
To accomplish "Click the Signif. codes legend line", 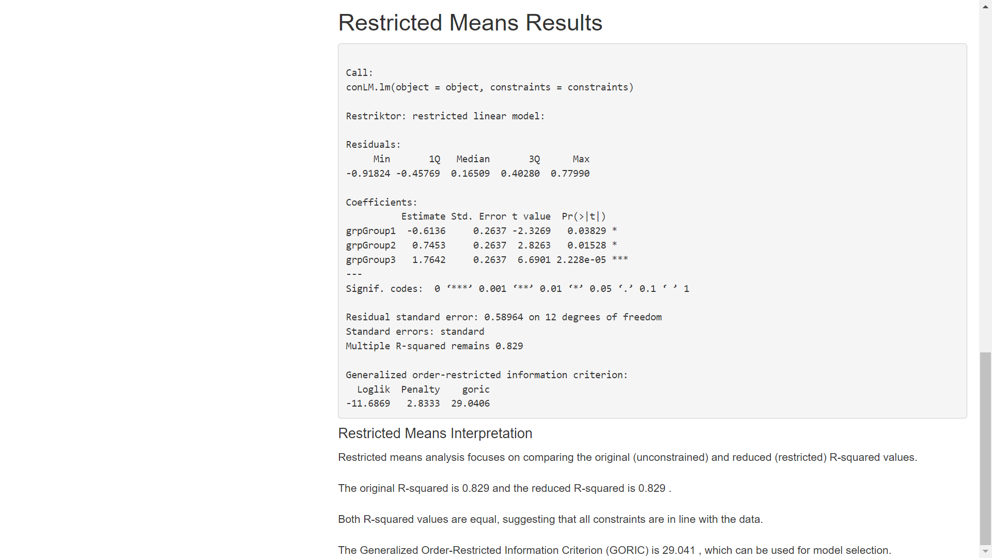I will (x=517, y=289).
